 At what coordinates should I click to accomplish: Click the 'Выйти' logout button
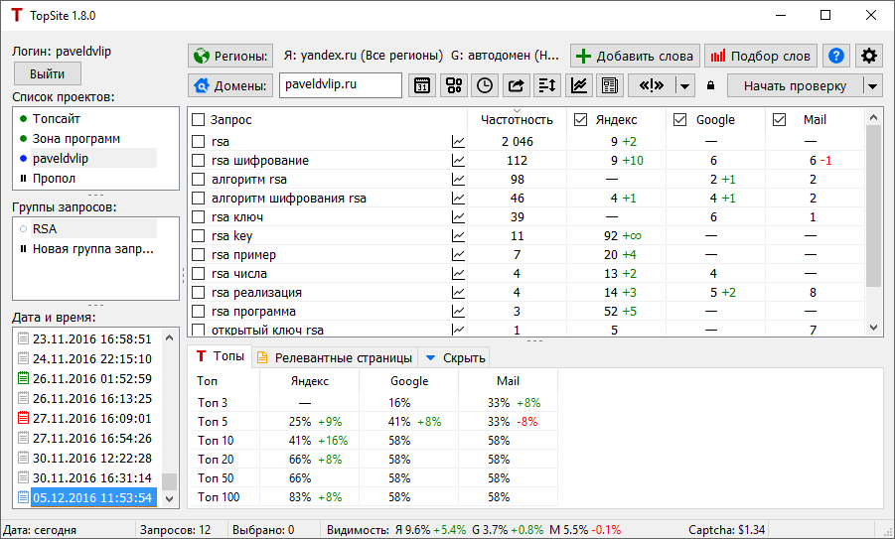coord(48,73)
